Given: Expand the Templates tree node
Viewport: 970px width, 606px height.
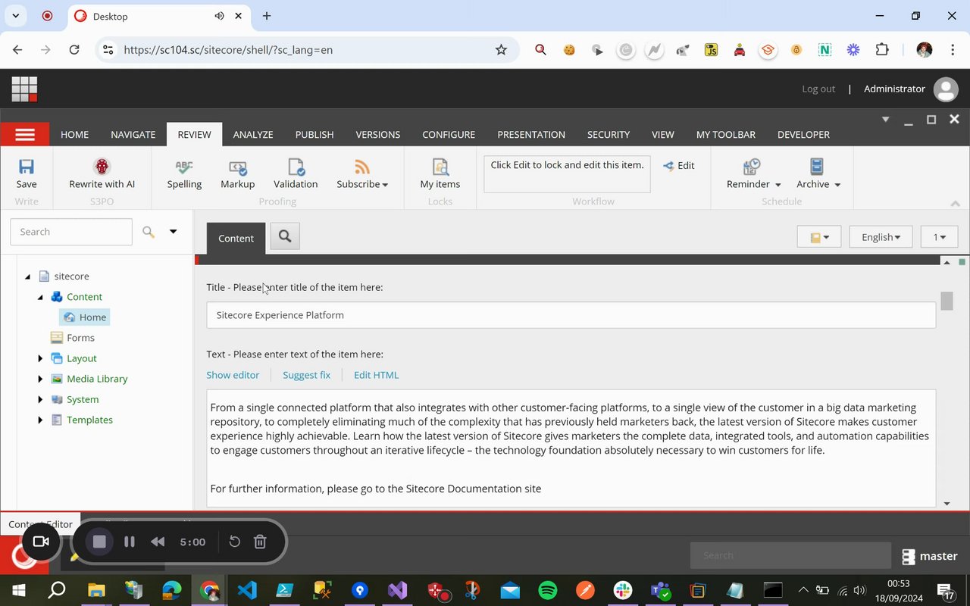Looking at the screenshot, I should [41, 420].
